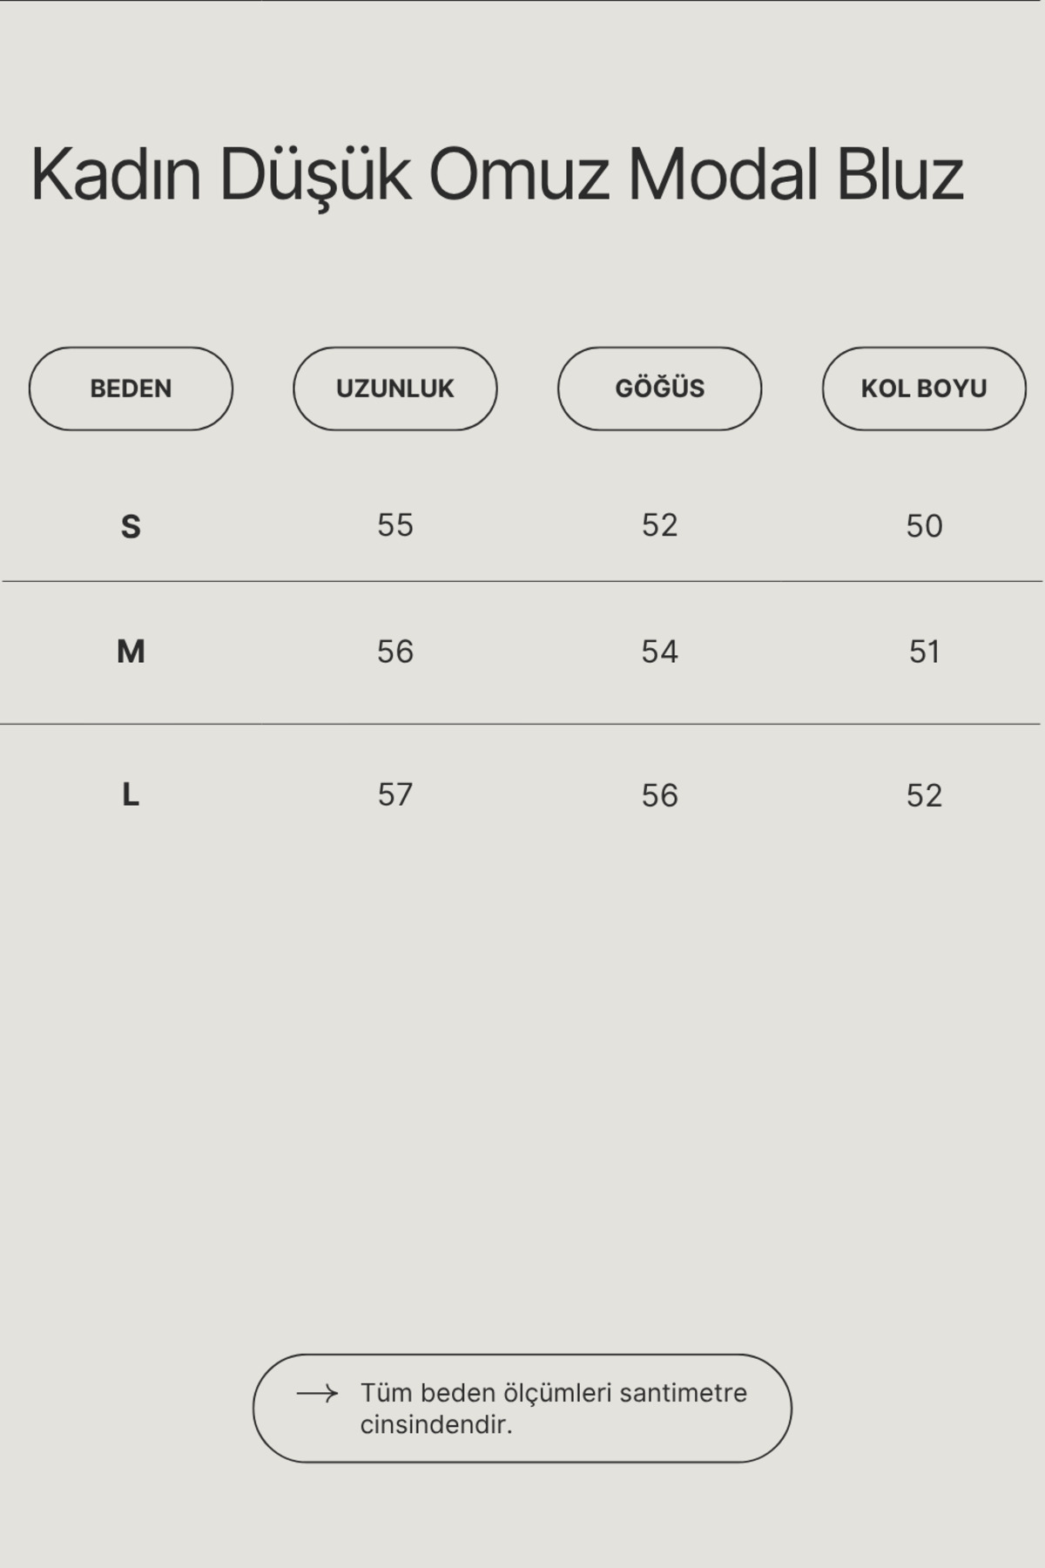Click the UZUNLUK header pill
1045x1568 pixels.
click(x=394, y=389)
